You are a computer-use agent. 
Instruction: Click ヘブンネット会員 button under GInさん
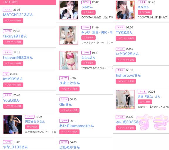click(x=69, y=110)
